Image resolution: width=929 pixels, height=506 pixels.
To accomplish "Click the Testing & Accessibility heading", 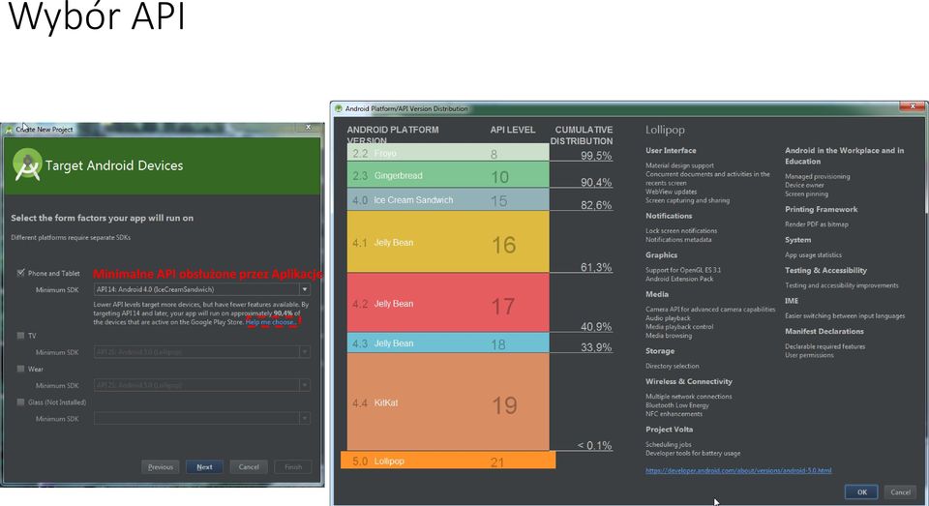I will [825, 270].
